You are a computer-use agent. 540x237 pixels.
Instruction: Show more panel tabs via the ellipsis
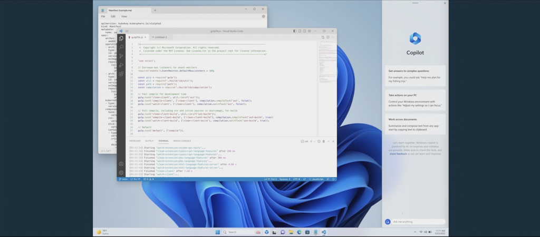[195, 141]
